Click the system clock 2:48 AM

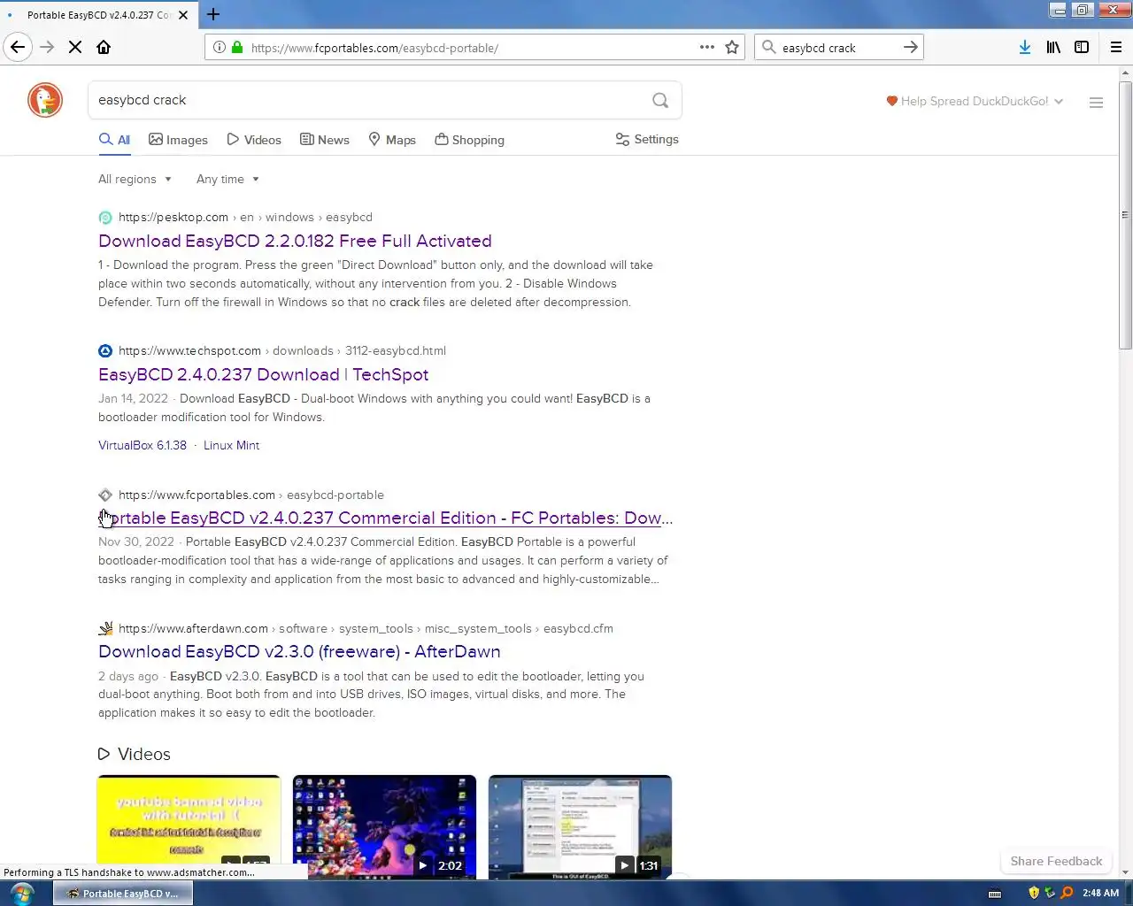coord(1100,893)
